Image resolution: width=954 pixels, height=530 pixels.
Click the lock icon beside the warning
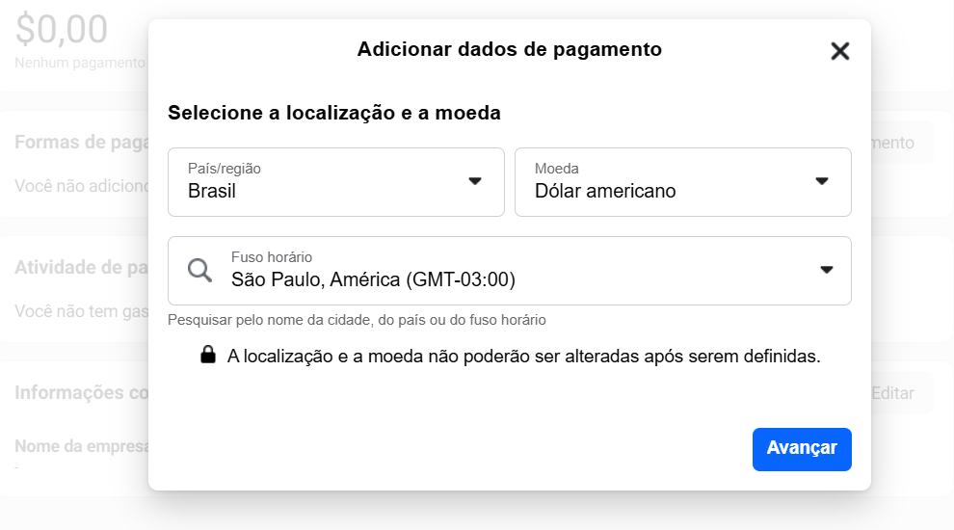coord(207,356)
